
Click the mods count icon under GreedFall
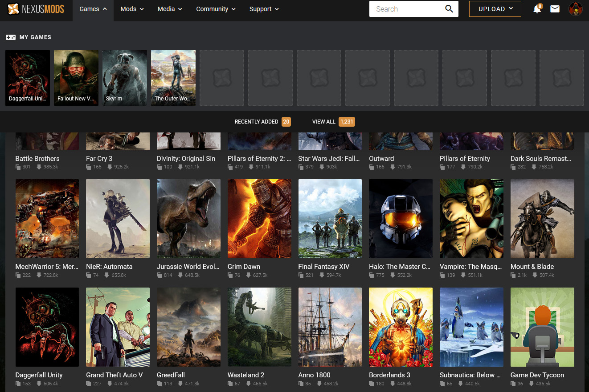click(x=160, y=384)
